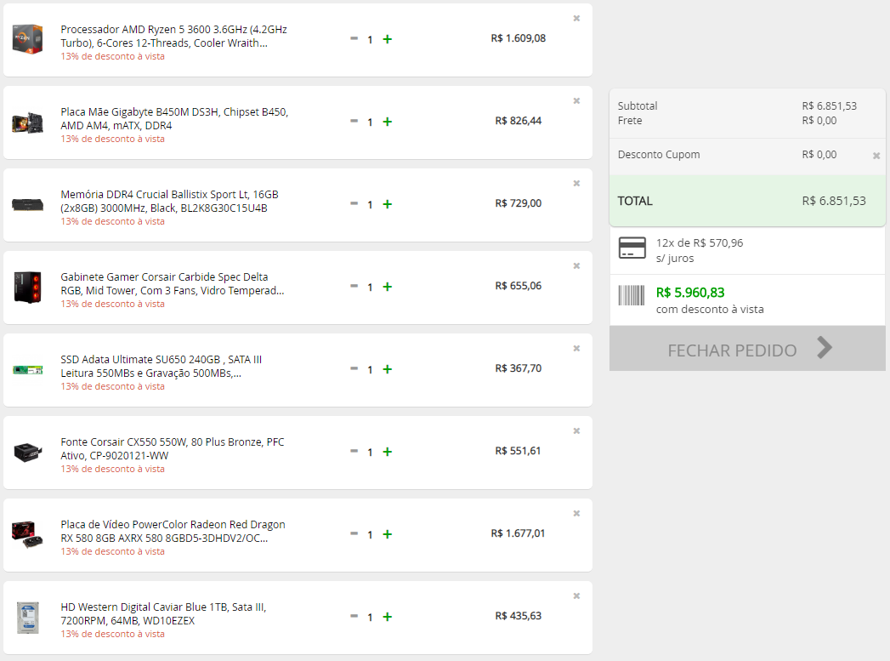Increase quantity of WD Caviar Blue HD
This screenshot has height=661, width=890.
(387, 617)
